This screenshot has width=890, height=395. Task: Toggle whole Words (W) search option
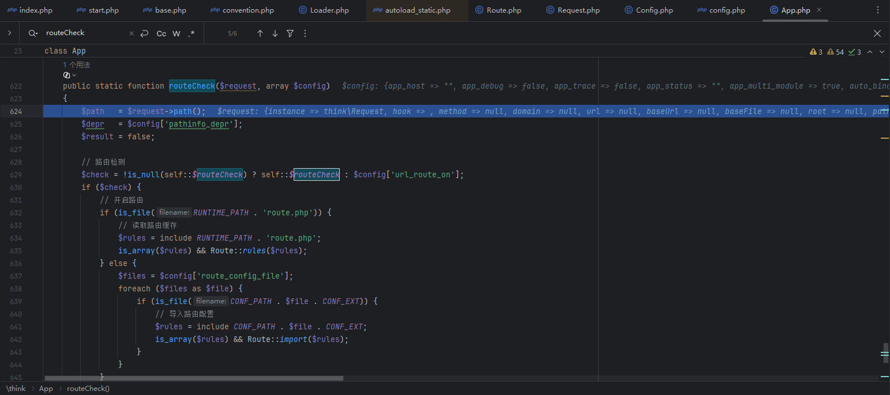[x=177, y=33]
